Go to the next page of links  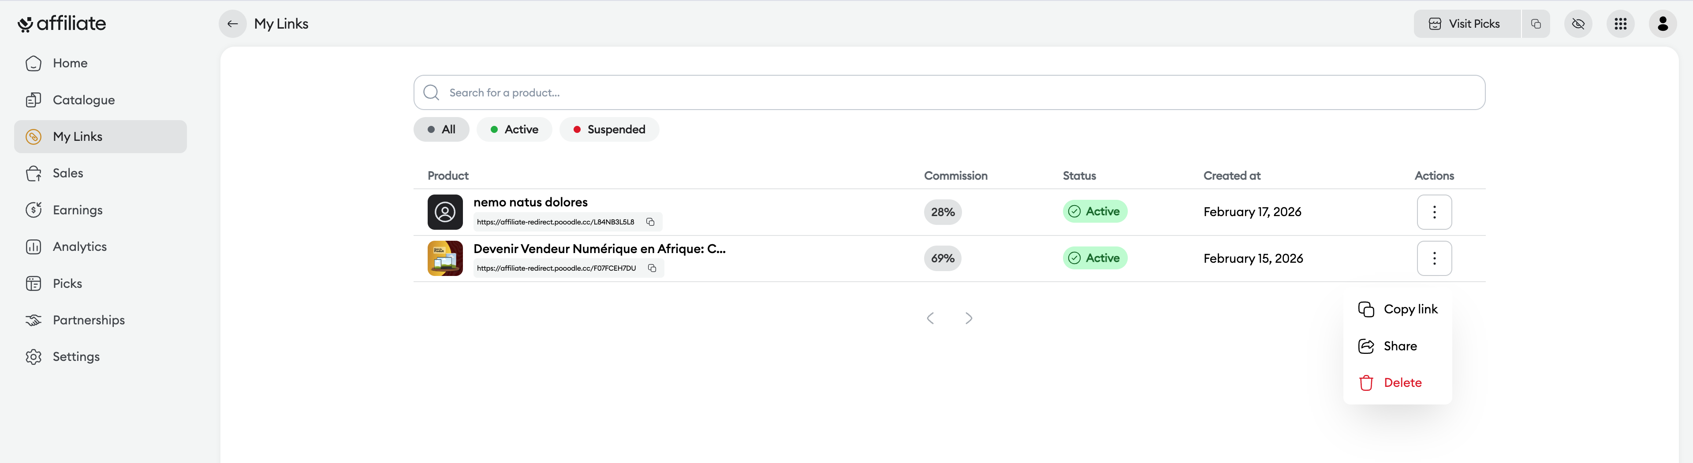pyautogui.click(x=968, y=319)
